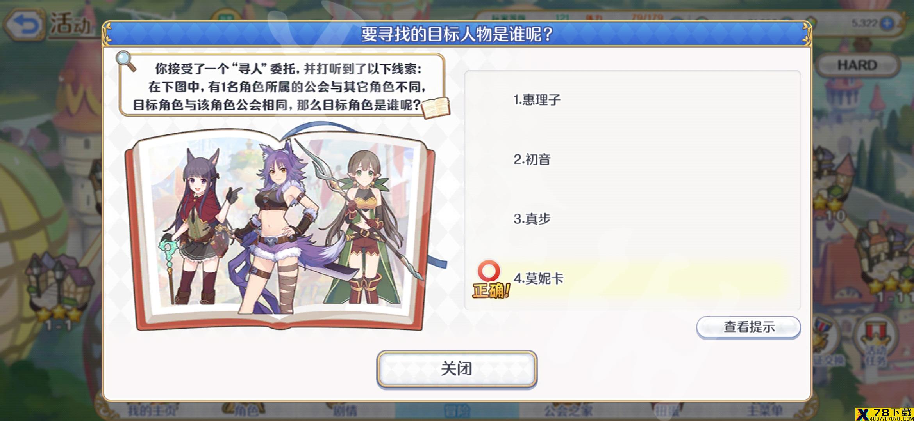Click the red-hooded fox-eared girl character
This screenshot has height=421, width=914.
(195, 226)
